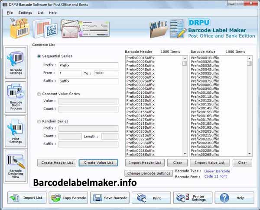Click the Barcode Value list scrollbar thumb
The width and height of the screenshot is (260, 210).
tap(249, 63)
